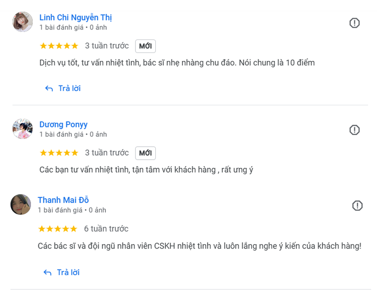The height and width of the screenshot is (303, 377).
Task: Click the MỚI badge on Linh Chi's review
Action: 145,46
